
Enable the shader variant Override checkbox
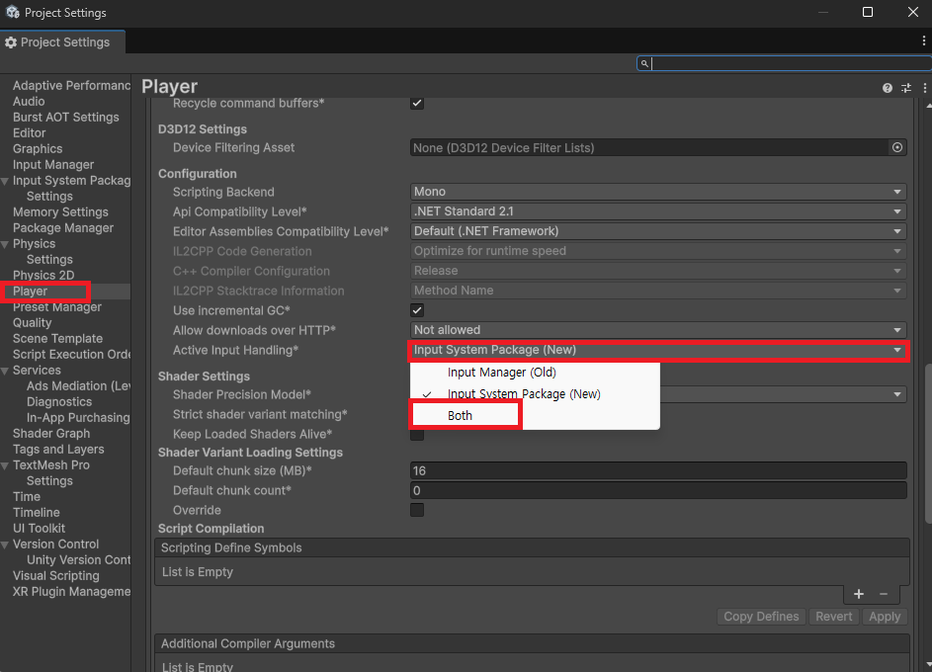pyautogui.click(x=417, y=510)
